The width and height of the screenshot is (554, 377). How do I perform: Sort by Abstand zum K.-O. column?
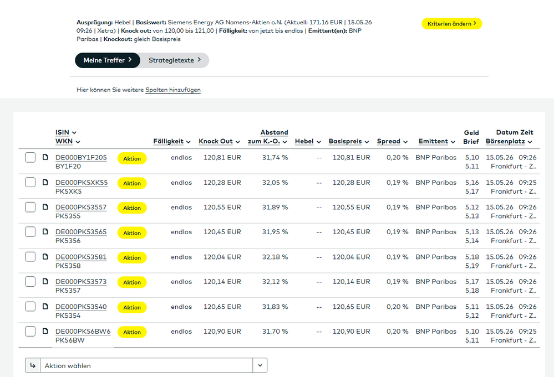pos(268,137)
